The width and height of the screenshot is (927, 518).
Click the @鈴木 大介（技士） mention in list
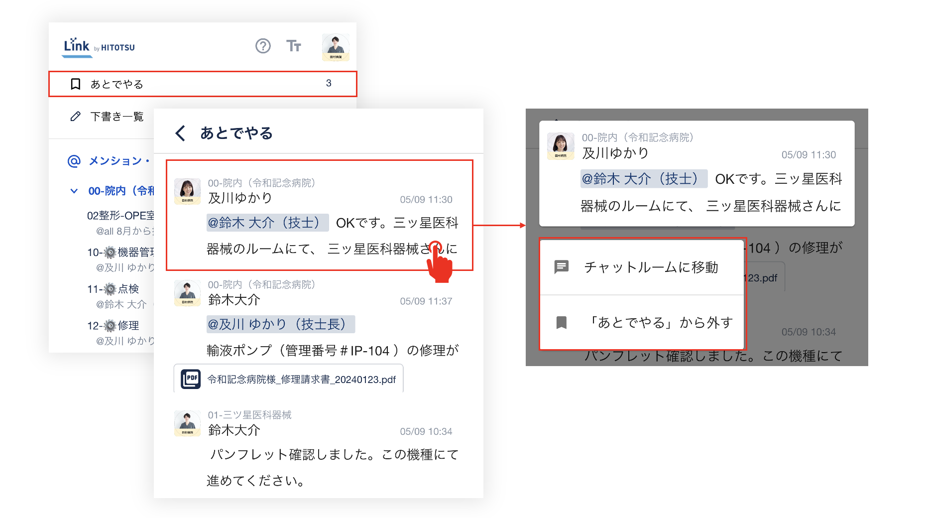[267, 223]
